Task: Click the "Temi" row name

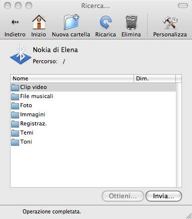Action: (x=27, y=133)
